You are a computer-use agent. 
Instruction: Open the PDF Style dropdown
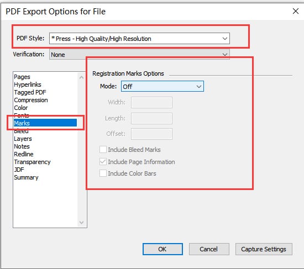click(x=139, y=39)
